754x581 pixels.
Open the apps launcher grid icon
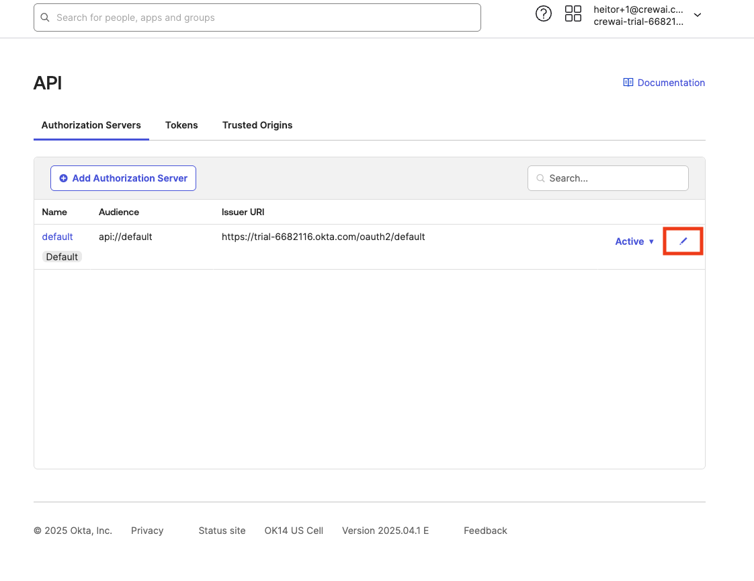click(x=573, y=13)
